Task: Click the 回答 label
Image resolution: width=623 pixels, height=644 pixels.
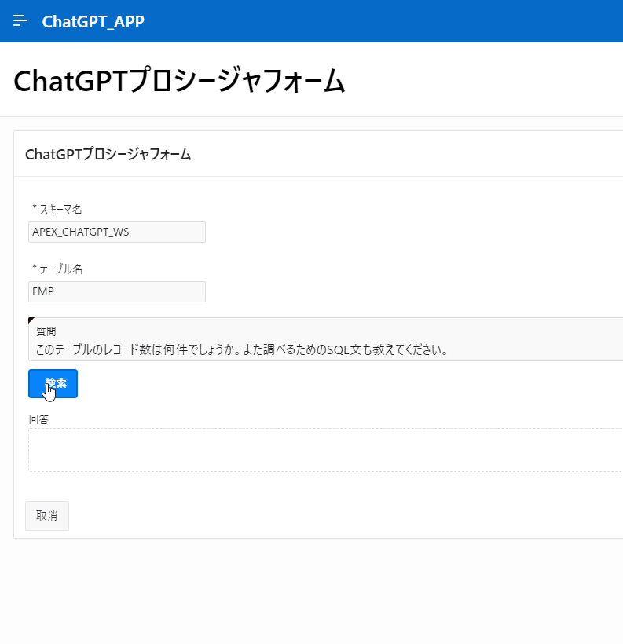Action: tap(38, 419)
